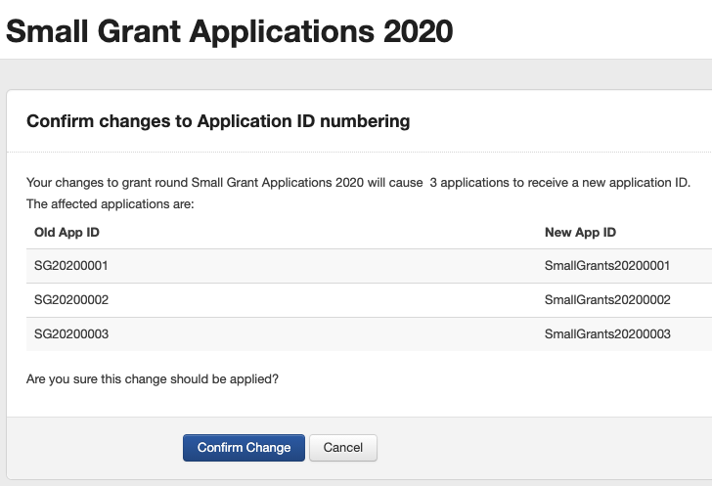Click the New App ID column header
This screenshot has width=712, height=486.
(580, 232)
